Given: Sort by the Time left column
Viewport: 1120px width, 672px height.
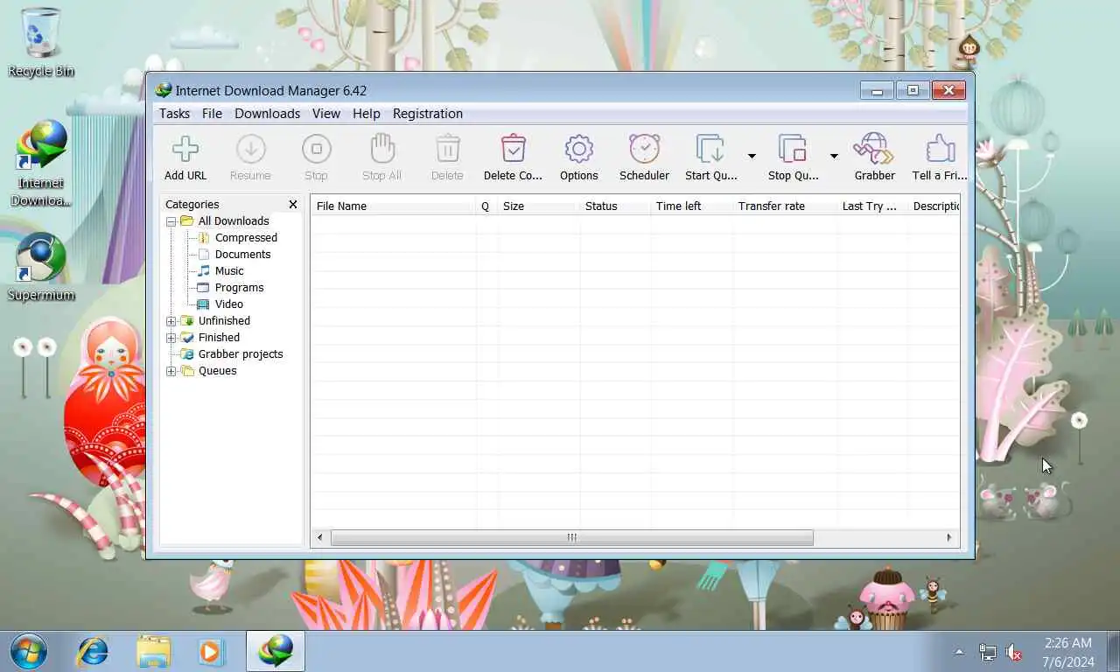Looking at the screenshot, I should pyautogui.click(x=691, y=206).
